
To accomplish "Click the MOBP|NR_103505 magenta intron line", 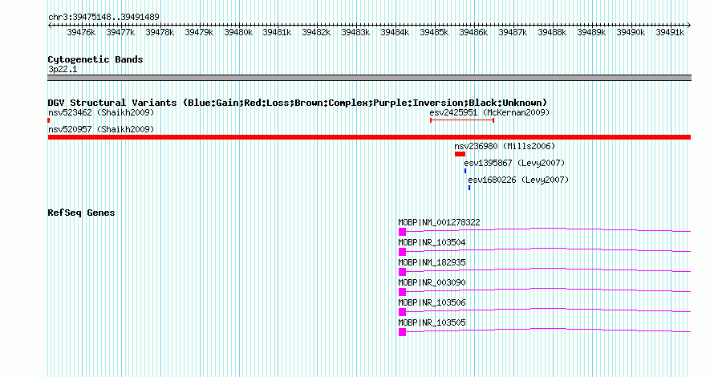I will (x=548, y=330).
